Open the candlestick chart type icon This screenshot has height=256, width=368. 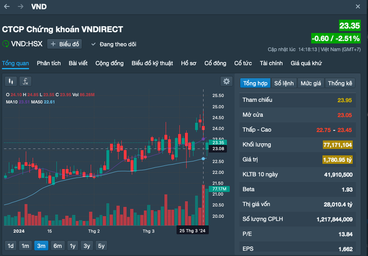point(11,81)
